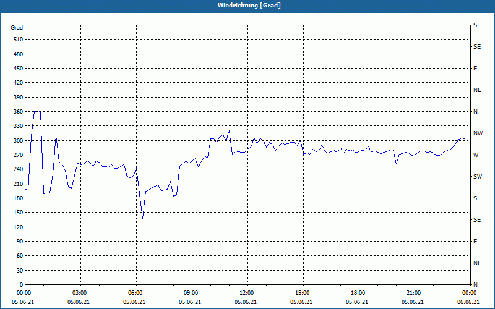Select the S compass label level with 180
Viewport: 495px width, 309px height.
tap(475, 198)
